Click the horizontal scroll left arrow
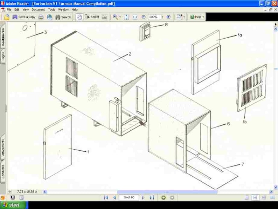 click(x=44, y=192)
